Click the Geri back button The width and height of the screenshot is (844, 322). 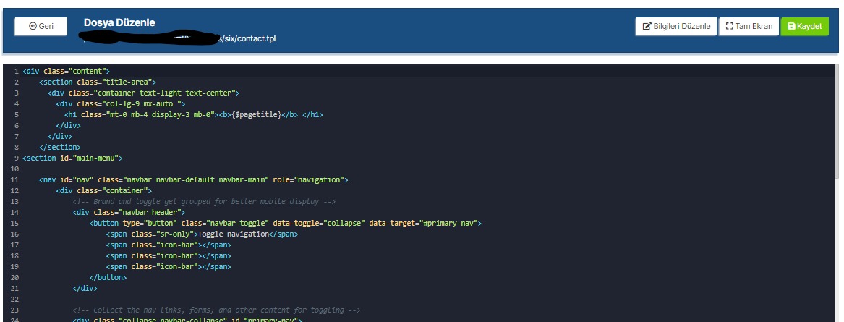(x=41, y=26)
